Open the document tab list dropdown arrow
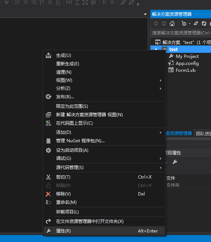 pyautogui.click(x=145, y=14)
